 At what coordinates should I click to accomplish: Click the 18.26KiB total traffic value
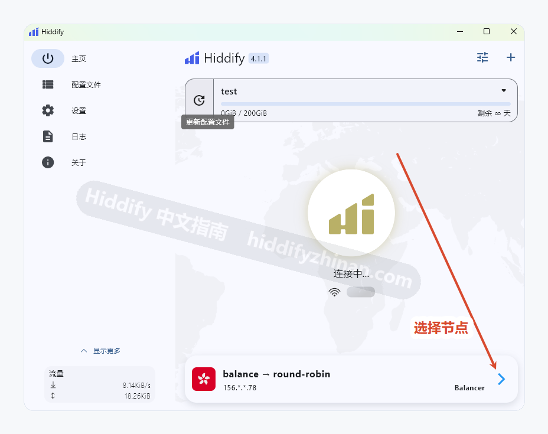[x=138, y=396]
